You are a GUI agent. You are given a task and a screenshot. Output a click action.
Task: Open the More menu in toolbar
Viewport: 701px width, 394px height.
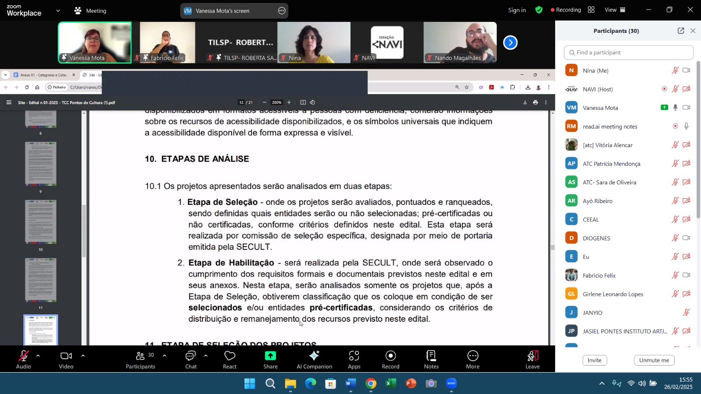(472, 359)
